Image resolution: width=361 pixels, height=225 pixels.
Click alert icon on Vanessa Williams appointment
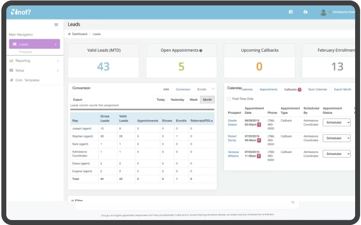tap(259, 156)
